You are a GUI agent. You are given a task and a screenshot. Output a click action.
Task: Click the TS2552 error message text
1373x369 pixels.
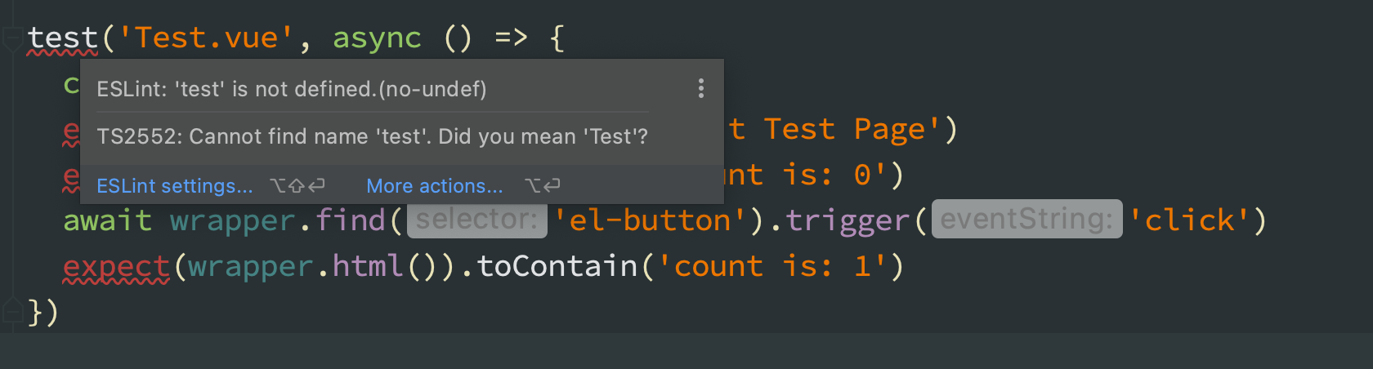pos(372,136)
